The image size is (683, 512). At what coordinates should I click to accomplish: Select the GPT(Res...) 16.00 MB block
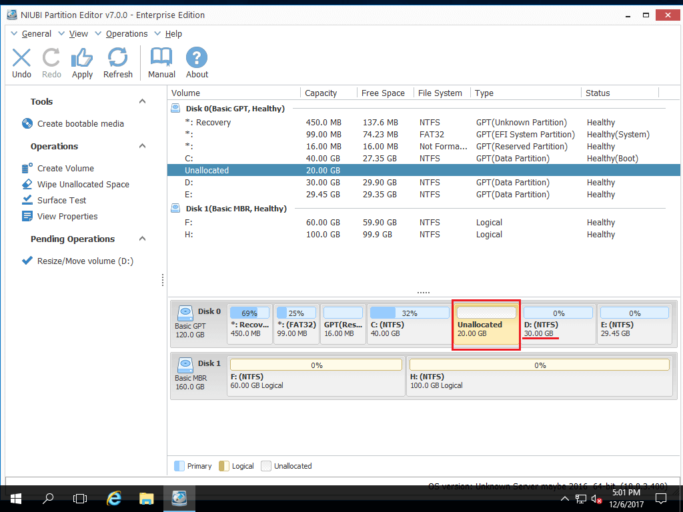click(x=343, y=324)
